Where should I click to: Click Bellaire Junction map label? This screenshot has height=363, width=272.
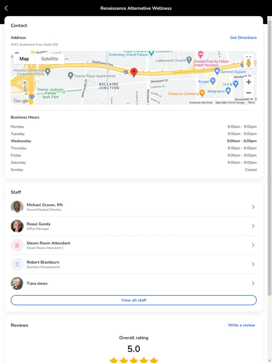coord(109,86)
